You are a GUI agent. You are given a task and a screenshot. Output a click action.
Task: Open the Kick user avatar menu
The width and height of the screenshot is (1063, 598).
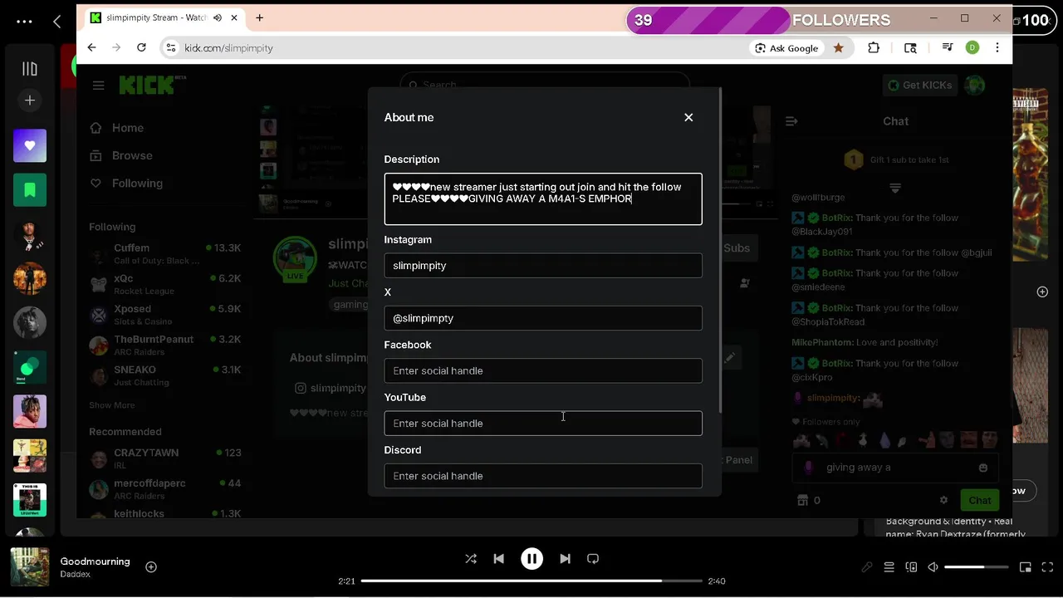[975, 85]
